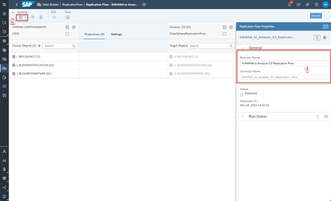The image size is (331, 201).
Task: Switch to the Settings tab
Action: pos(116,34)
